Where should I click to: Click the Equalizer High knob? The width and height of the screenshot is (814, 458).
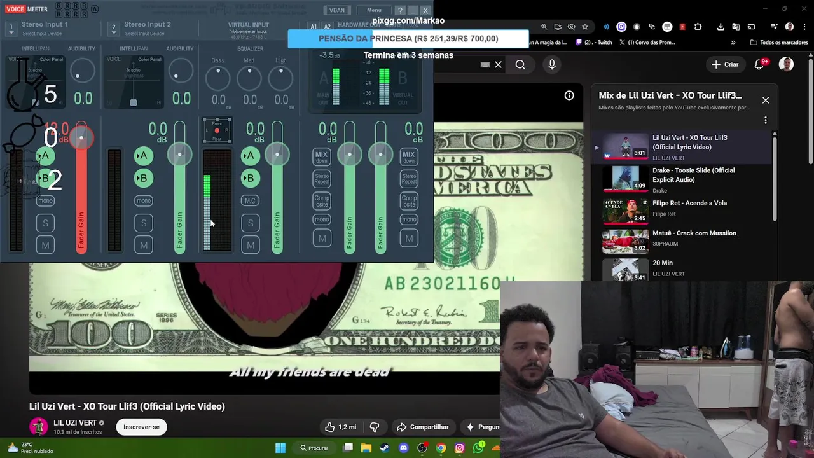281,79
